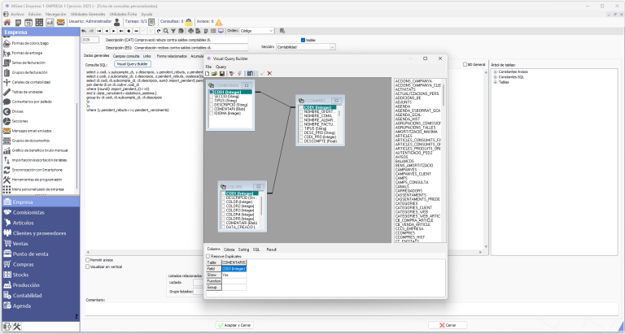Toggle Remove Duplicates checkbox
This screenshot has height=334, width=625.
point(208,256)
